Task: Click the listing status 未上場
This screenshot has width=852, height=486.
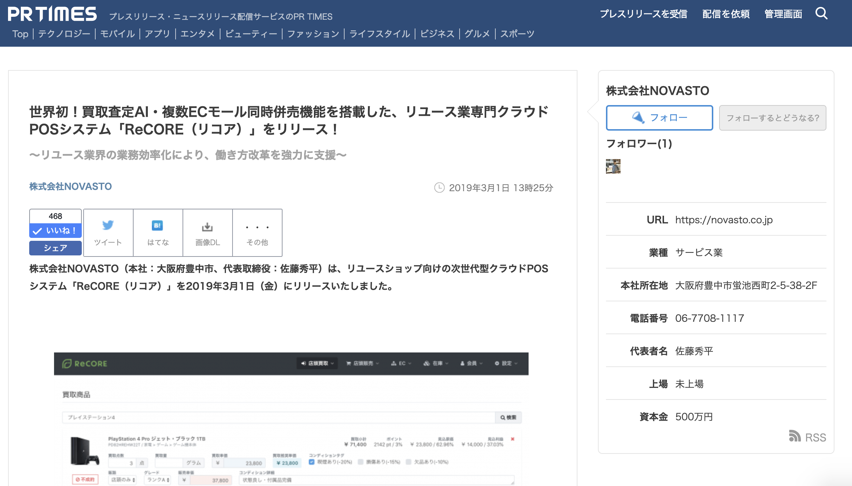Action: [689, 384]
